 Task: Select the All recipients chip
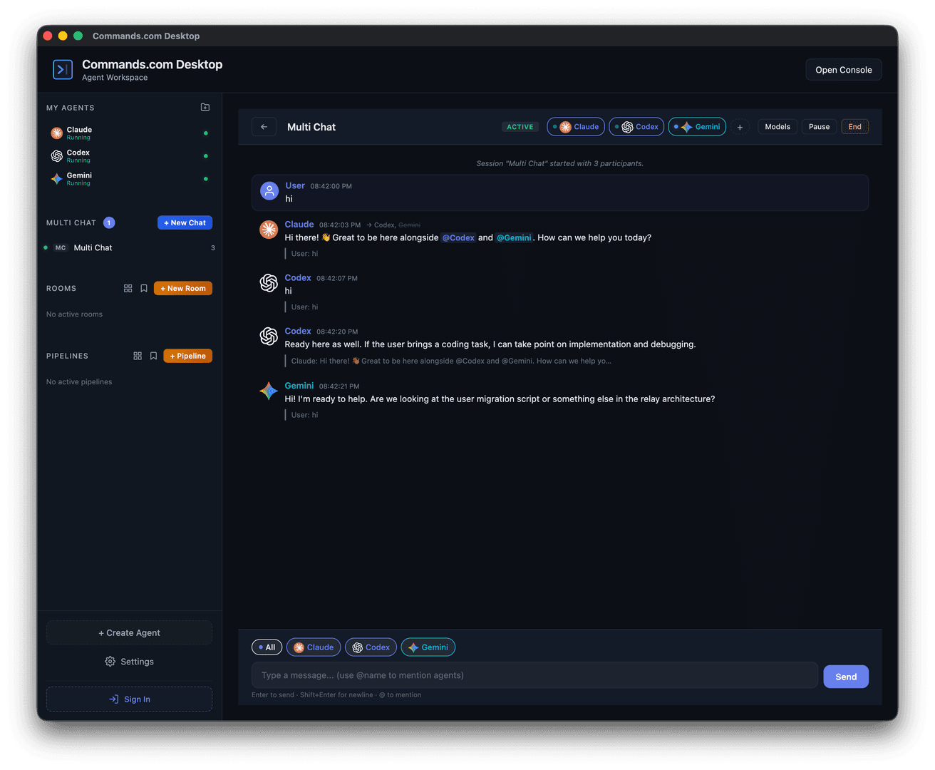(x=267, y=647)
